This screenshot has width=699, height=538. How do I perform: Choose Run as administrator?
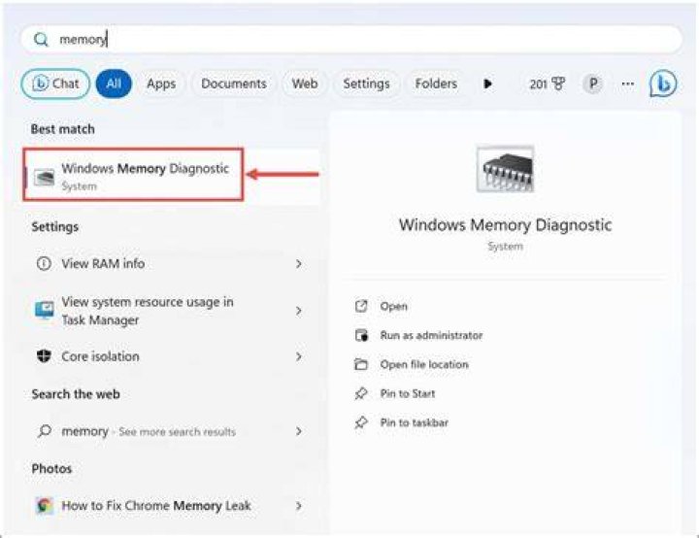[x=431, y=335]
